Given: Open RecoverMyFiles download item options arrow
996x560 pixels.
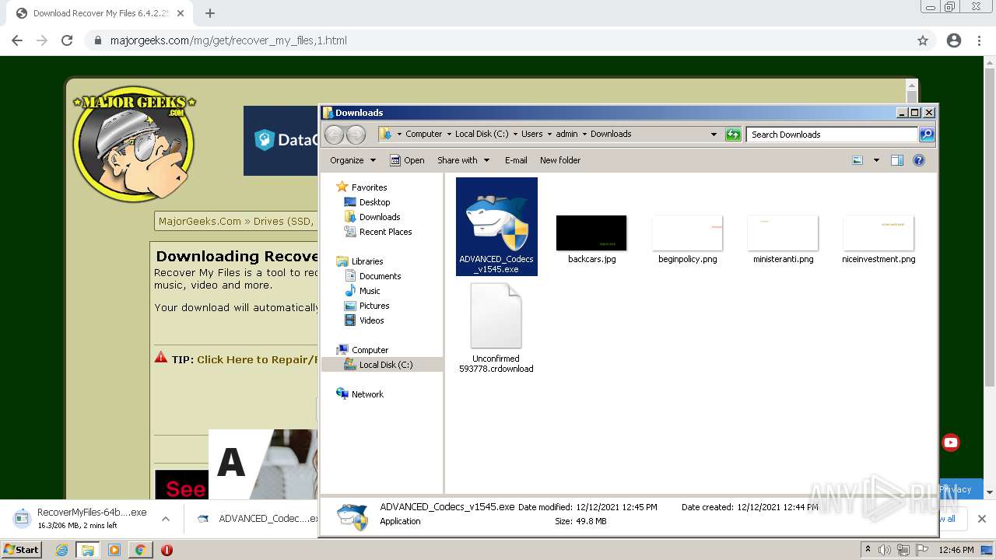Looking at the screenshot, I should coord(166,519).
